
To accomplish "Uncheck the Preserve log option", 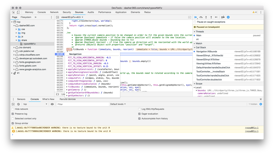I will coord(13,114).
